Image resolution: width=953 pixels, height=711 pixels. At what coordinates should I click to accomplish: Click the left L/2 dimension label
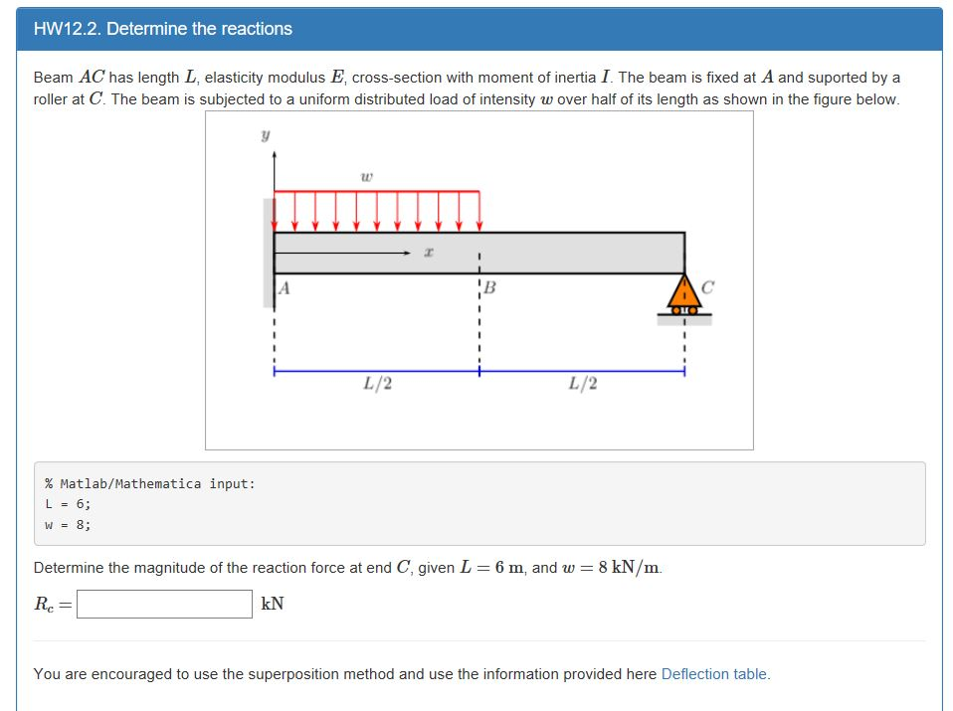[378, 383]
